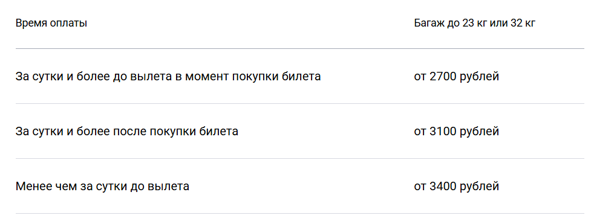Click "рублей" in the 3400 price row
Image resolution: width=591 pixels, height=221 pixels.
coord(480,187)
